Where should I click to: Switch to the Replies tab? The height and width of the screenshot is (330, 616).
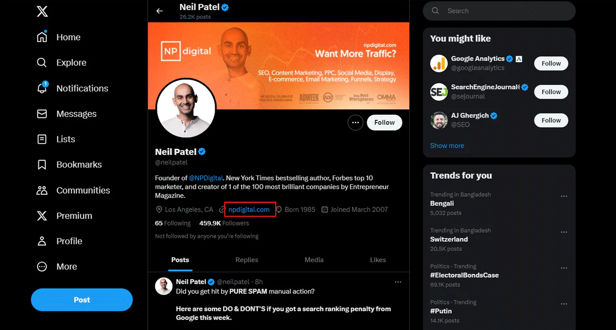point(247,260)
